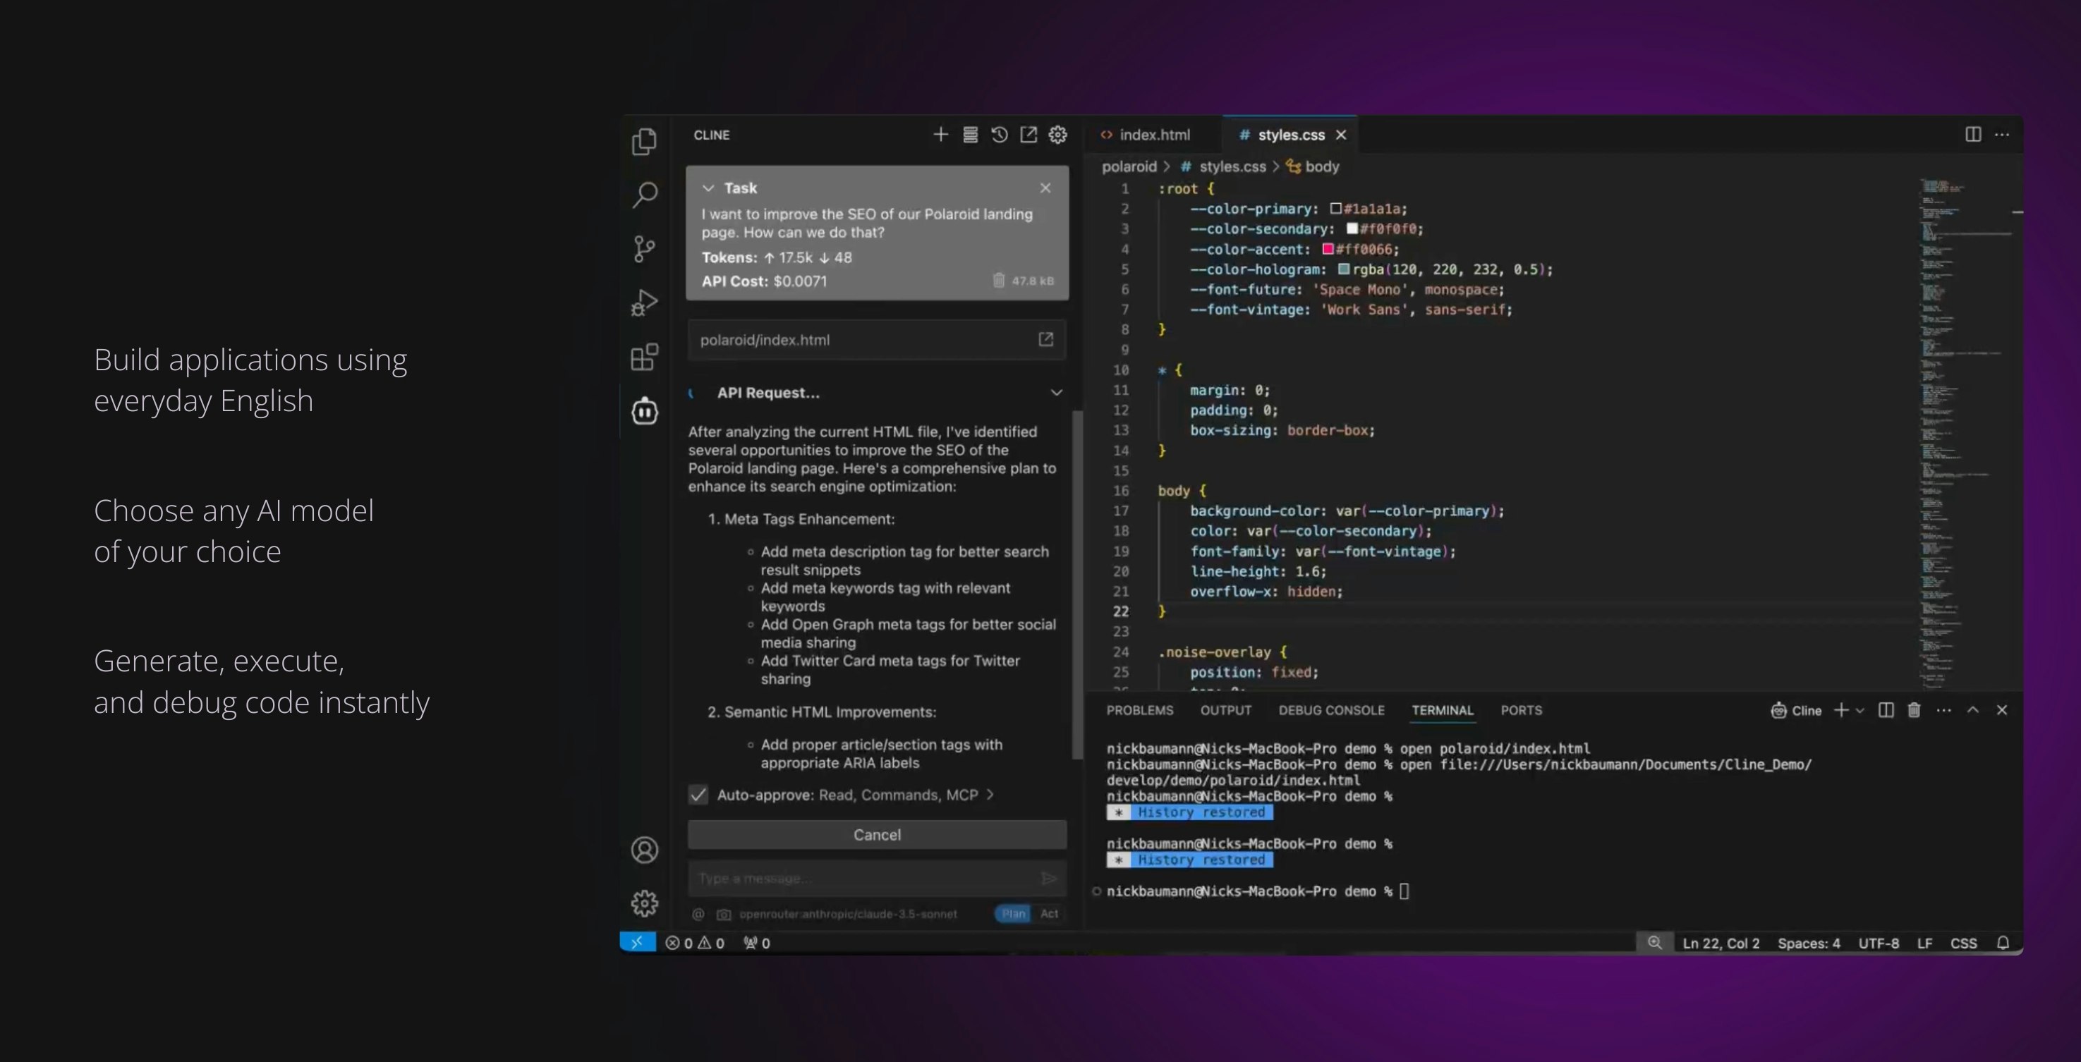Switch Cline to Act mode
Image resolution: width=2081 pixels, height=1062 pixels.
[x=1048, y=913]
